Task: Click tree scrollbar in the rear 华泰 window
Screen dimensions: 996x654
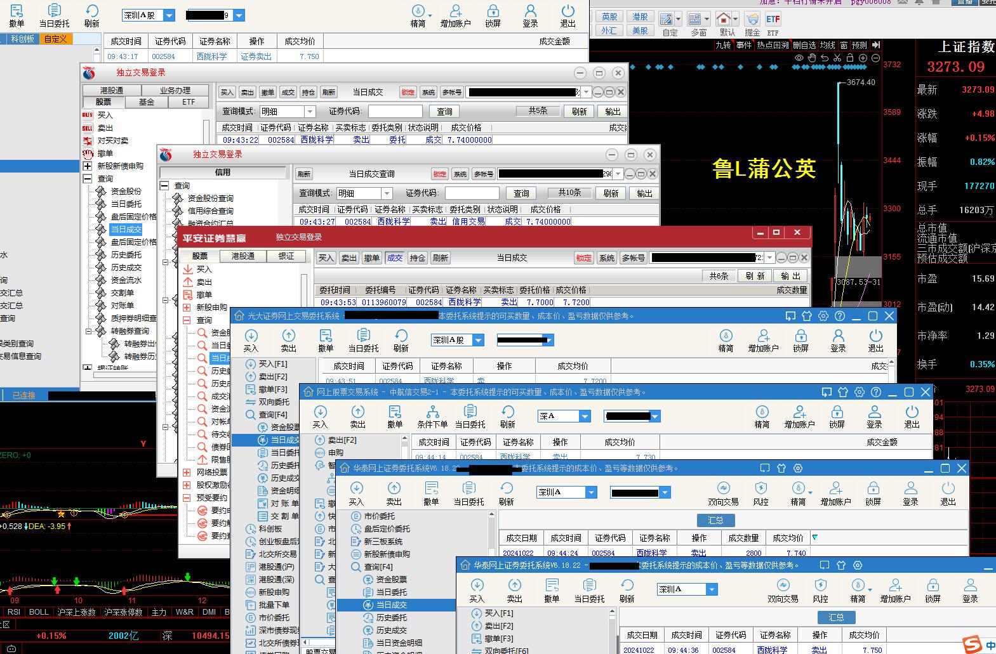Action: (491, 534)
